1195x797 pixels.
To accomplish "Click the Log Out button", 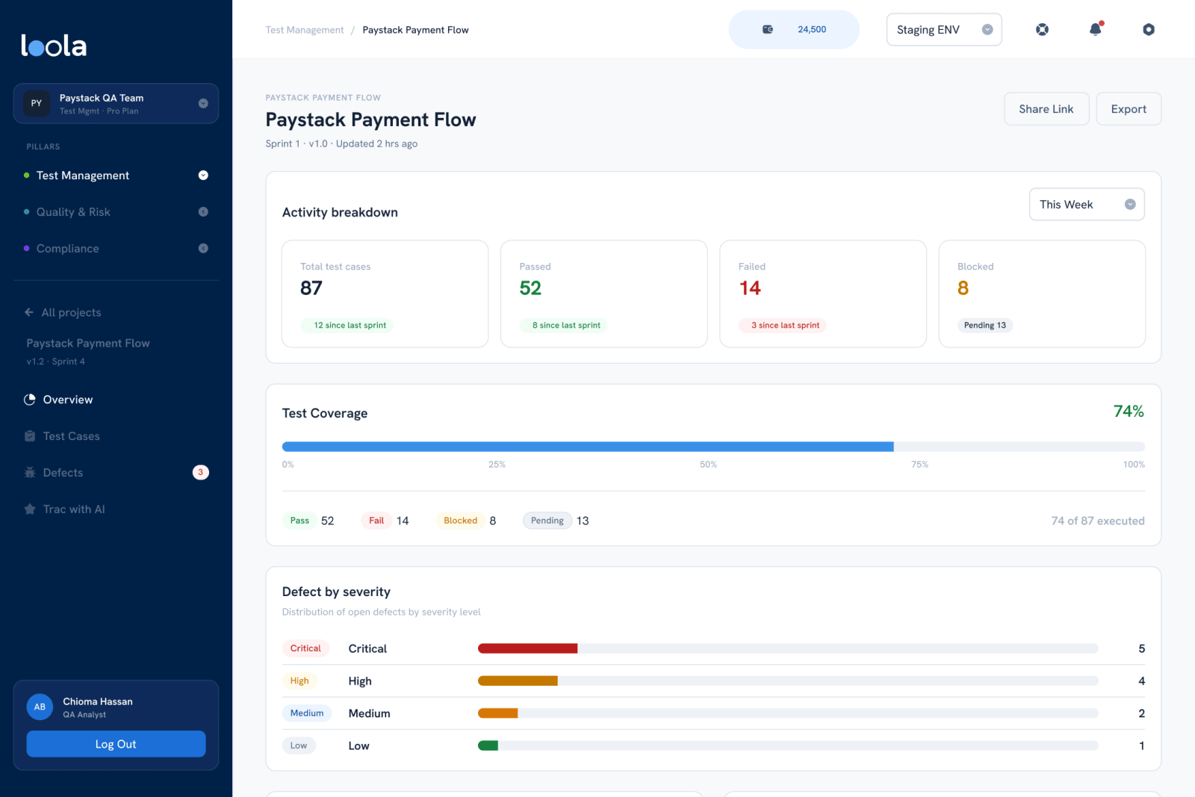I will pyautogui.click(x=116, y=744).
